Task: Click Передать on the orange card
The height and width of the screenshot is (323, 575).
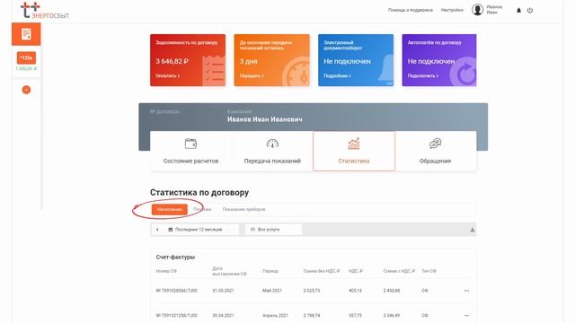Action: tap(252, 75)
